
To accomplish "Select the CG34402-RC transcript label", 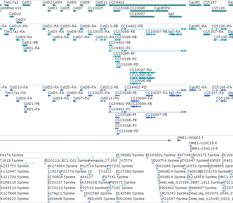I will [120, 48].
